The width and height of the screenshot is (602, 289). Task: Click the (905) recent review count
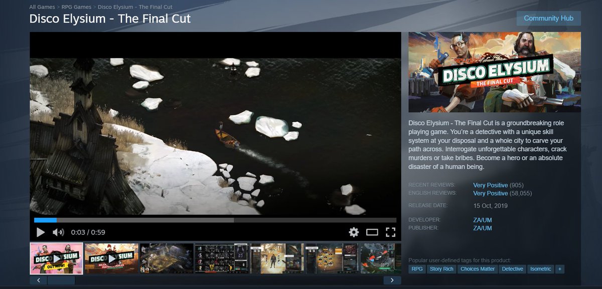(x=517, y=185)
